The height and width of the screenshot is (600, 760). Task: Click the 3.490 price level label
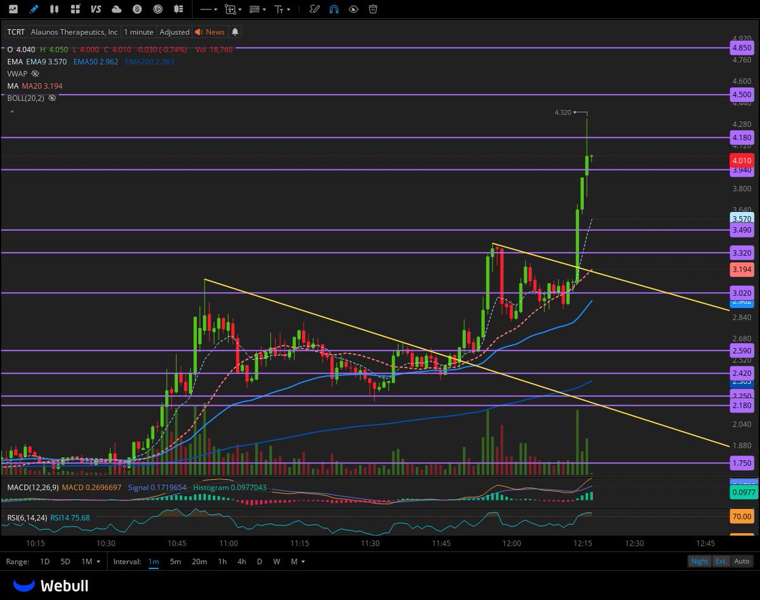click(742, 230)
